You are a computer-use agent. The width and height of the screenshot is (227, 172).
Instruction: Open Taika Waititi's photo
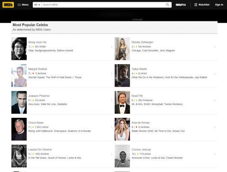122,76
